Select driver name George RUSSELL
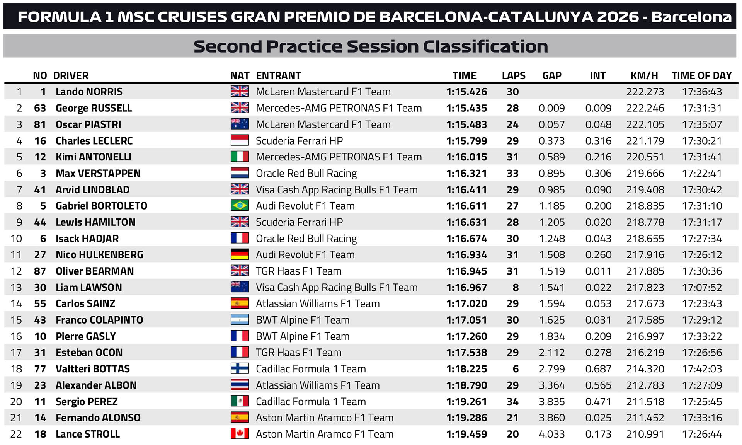 tap(94, 108)
